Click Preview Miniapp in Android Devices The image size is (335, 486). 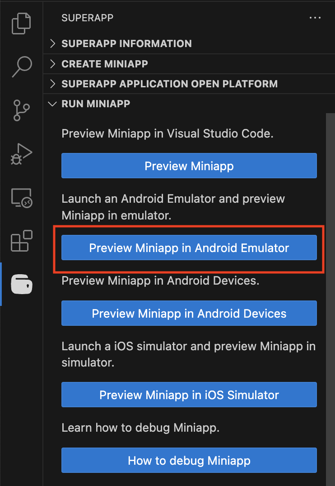click(189, 313)
